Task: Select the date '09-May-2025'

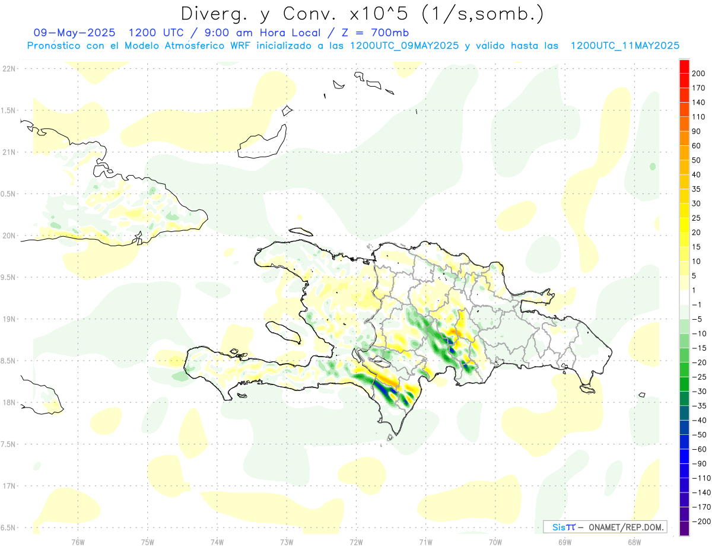Action: (74, 32)
